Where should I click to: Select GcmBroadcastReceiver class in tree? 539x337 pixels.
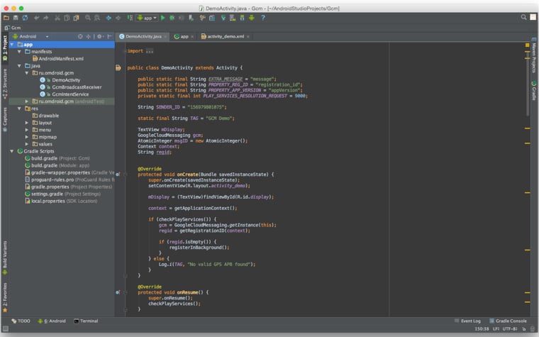(x=71, y=87)
